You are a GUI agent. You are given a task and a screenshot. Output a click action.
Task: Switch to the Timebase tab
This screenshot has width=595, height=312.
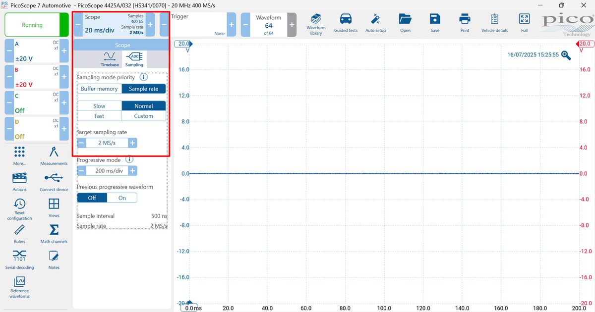click(x=110, y=59)
